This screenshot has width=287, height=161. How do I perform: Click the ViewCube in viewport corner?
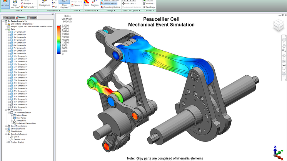click(x=279, y=25)
